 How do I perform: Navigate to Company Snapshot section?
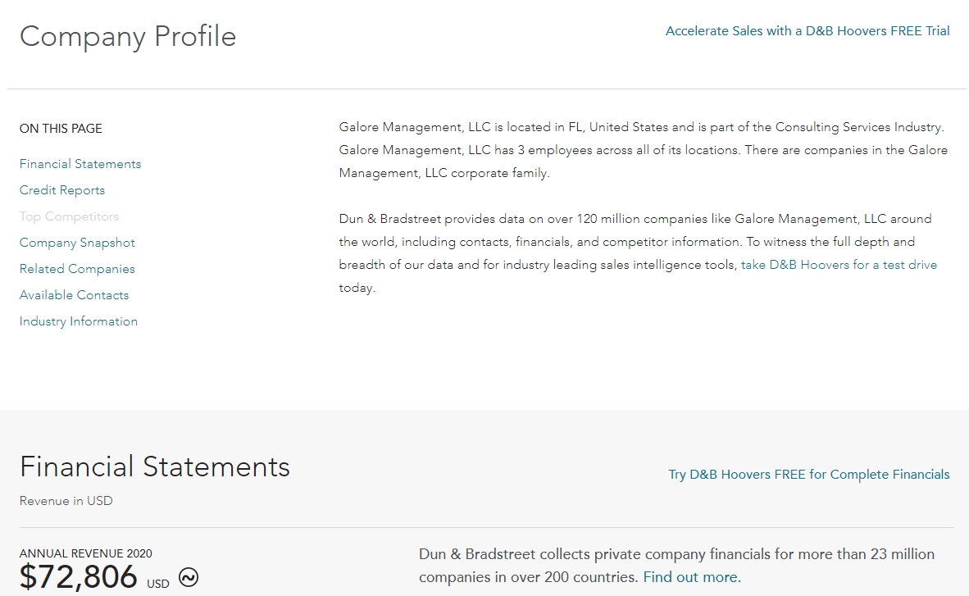point(77,243)
